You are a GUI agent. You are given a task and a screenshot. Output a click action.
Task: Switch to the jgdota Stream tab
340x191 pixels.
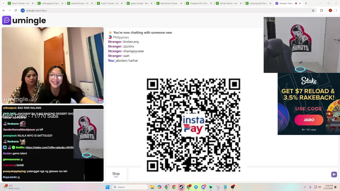[x=139, y=3]
